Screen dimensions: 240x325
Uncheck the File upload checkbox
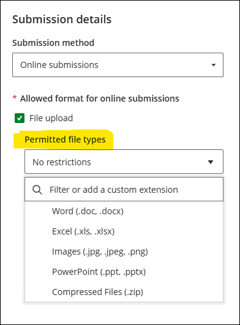point(20,118)
